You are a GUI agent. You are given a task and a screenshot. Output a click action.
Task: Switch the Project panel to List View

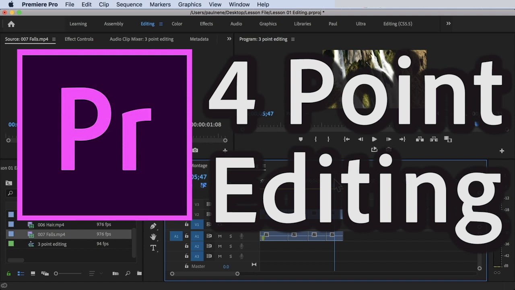[x=21, y=273]
